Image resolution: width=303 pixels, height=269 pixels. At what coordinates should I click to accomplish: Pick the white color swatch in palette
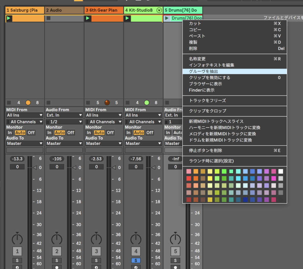click(x=281, y=171)
